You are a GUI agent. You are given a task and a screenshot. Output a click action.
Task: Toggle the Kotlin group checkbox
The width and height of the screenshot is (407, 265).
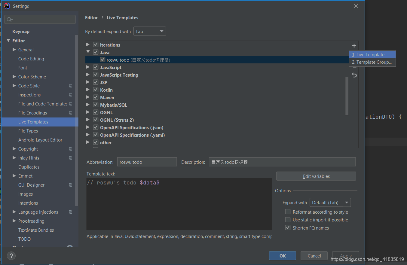[x=96, y=90]
